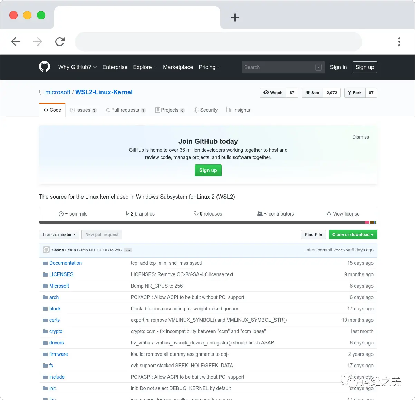Fork the repository

[x=355, y=93]
